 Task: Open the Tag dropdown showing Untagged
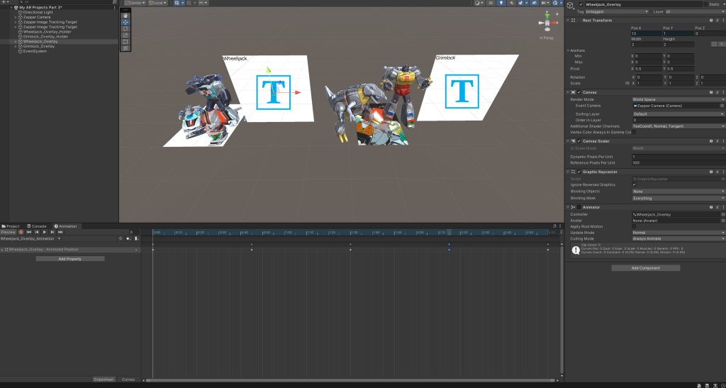click(x=617, y=11)
